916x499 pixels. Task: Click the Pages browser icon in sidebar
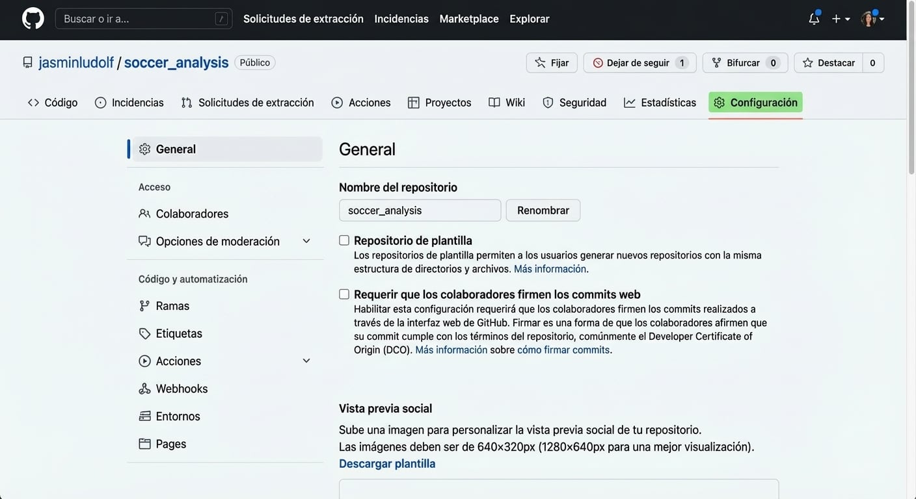tap(144, 444)
